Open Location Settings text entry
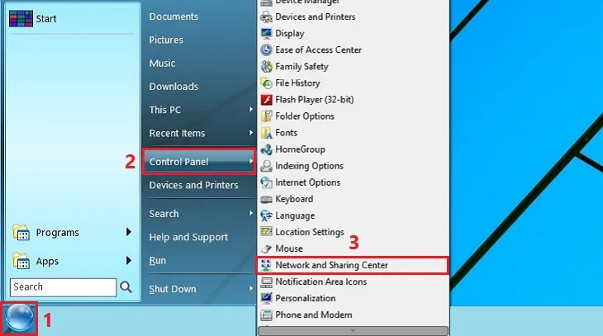 [310, 232]
